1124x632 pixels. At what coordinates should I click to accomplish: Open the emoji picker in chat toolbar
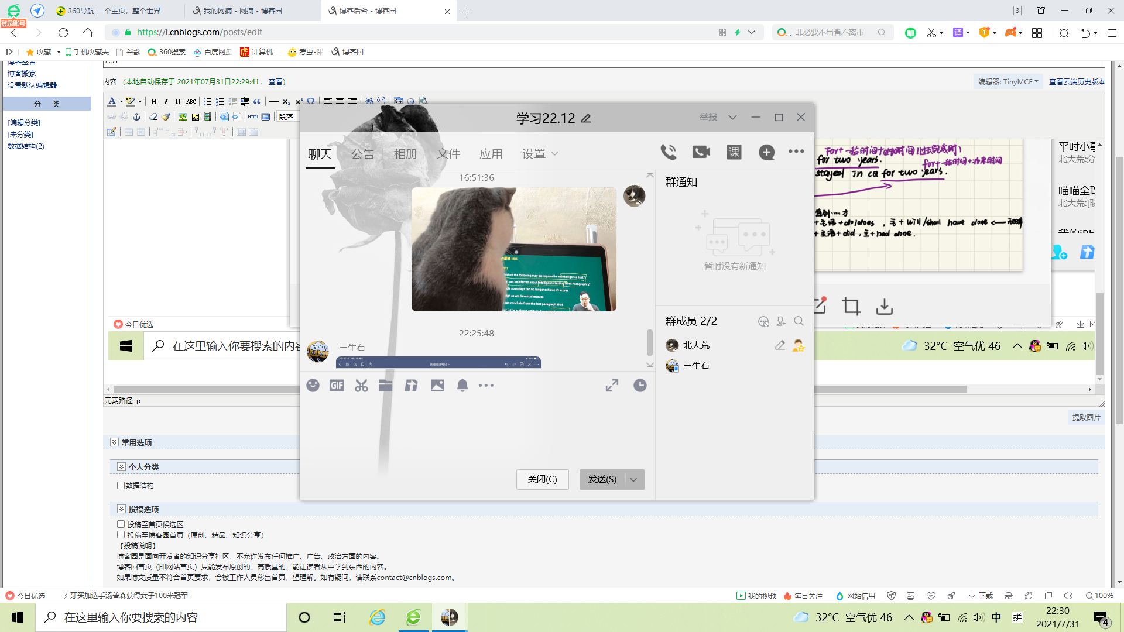[313, 385]
